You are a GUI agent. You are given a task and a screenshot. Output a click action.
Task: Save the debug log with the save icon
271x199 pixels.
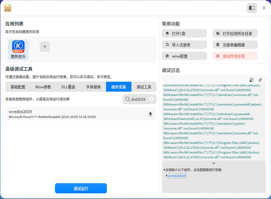click(252, 80)
